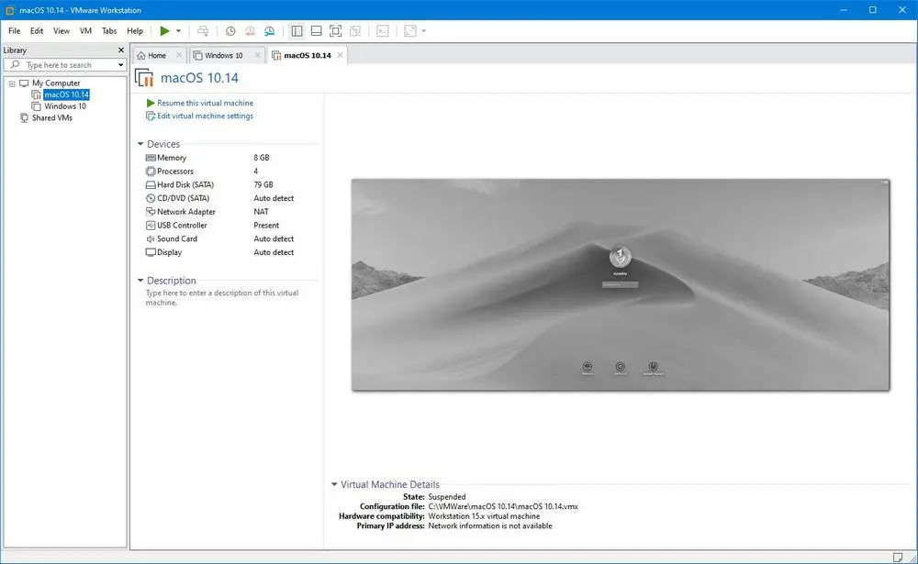Click the Revert to snapshot icon
The width and height of the screenshot is (918, 564).
click(x=250, y=31)
